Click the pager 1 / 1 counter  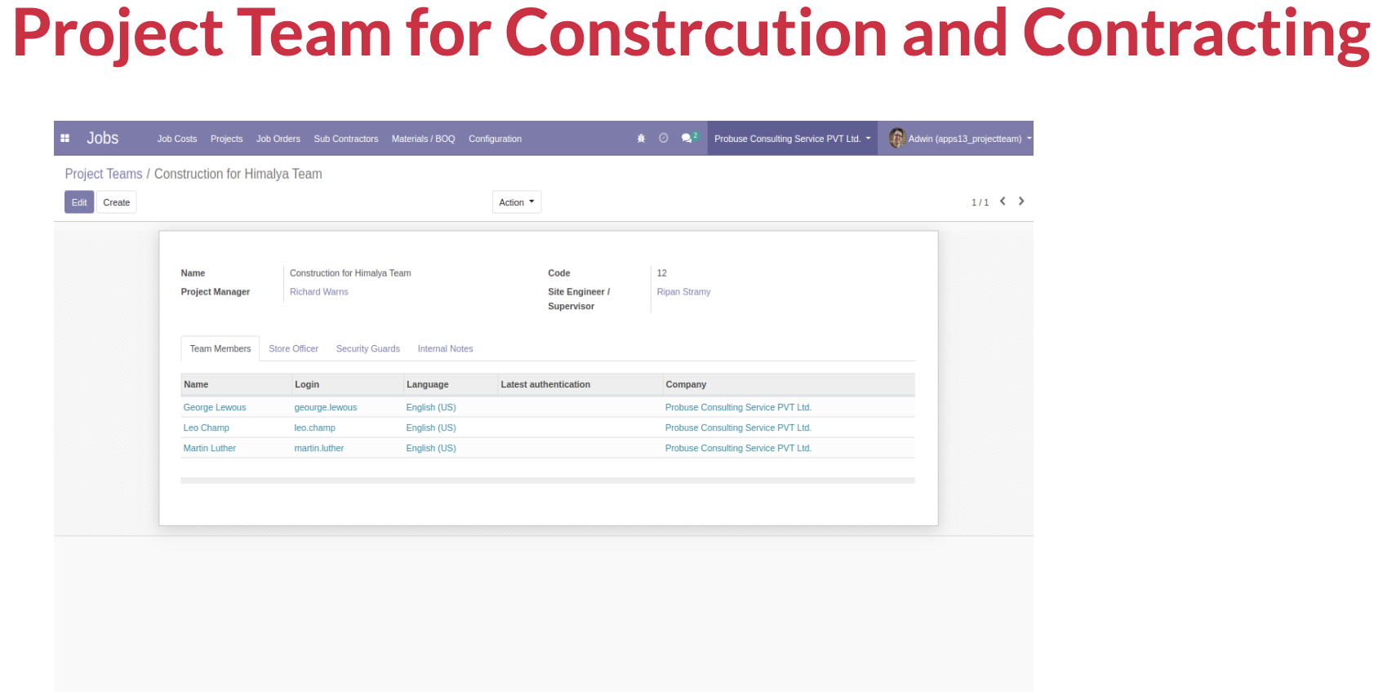(x=980, y=202)
